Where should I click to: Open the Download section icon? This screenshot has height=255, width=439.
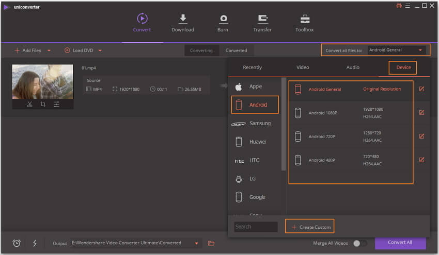tap(183, 18)
